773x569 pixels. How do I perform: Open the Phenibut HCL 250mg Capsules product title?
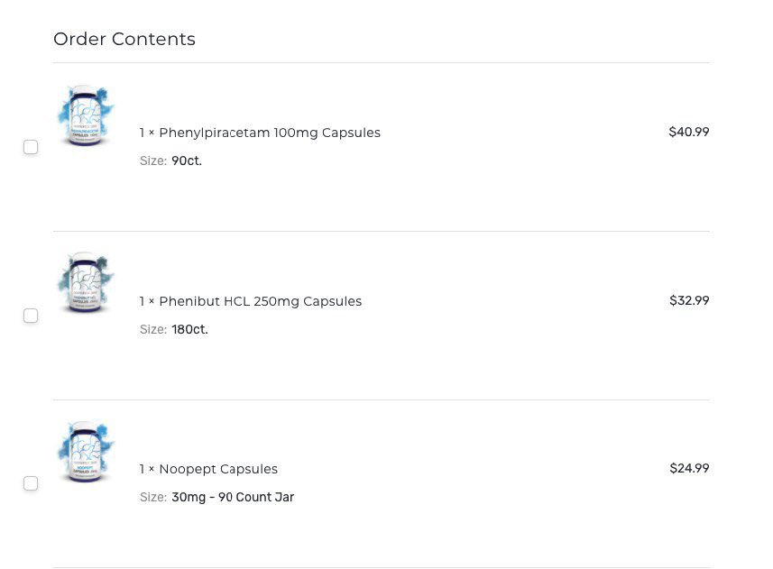click(261, 301)
